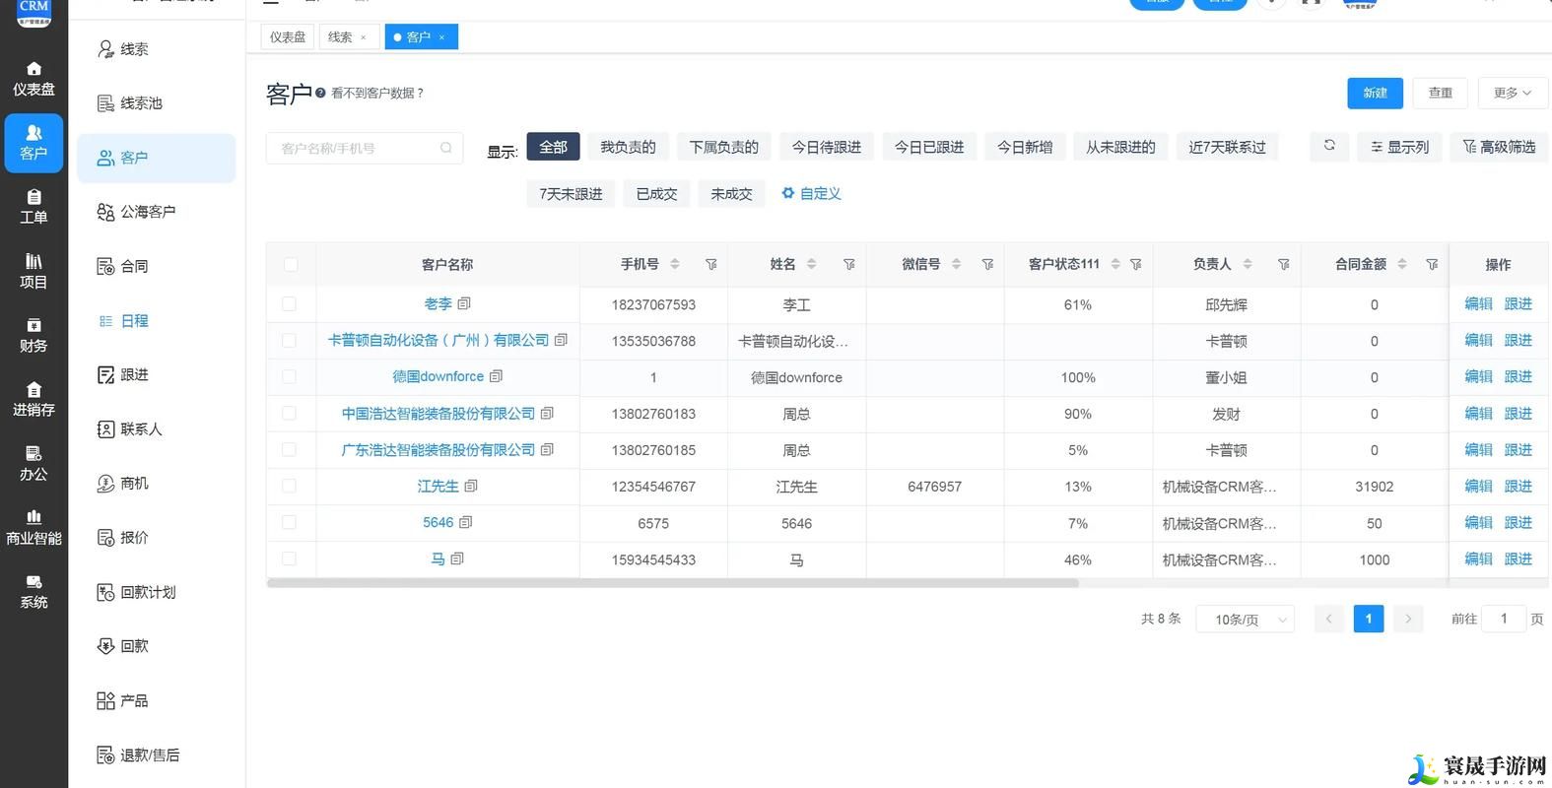Open 高级筛选 filter panel
The width and height of the screenshot is (1552, 788).
click(1499, 147)
